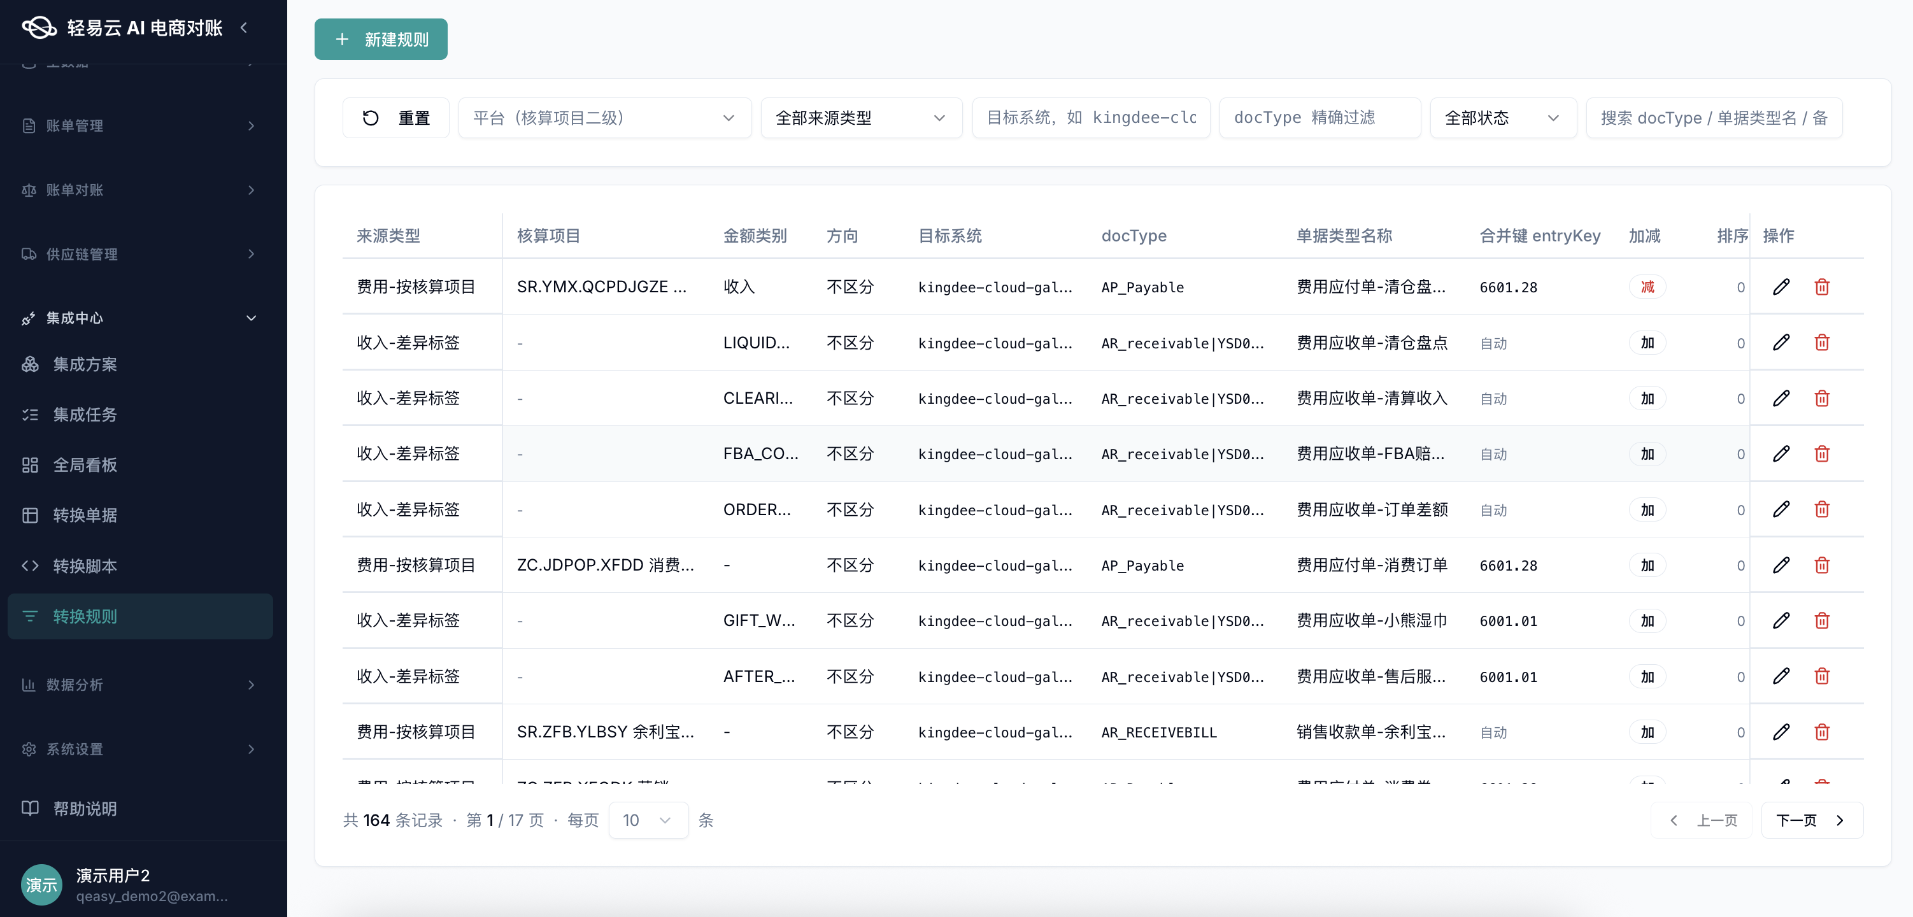Click the 轻易云 logo icon
This screenshot has width=1913, height=917.
(39, 27)
